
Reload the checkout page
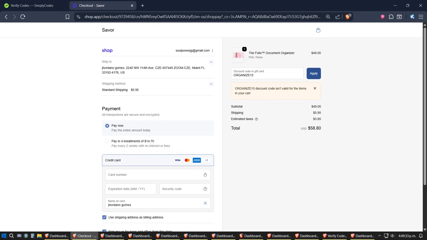point(23,17)
